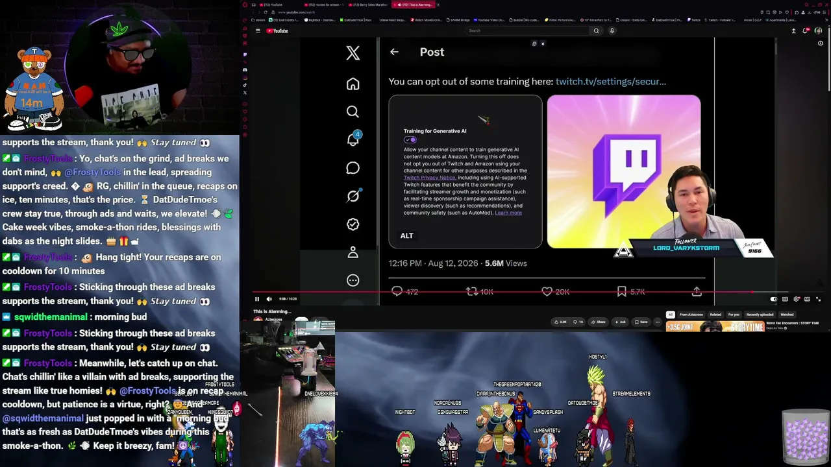Open the twitch.tv/settings link in the post
This screenshot has height=467, width=831.
pos(611,82)
